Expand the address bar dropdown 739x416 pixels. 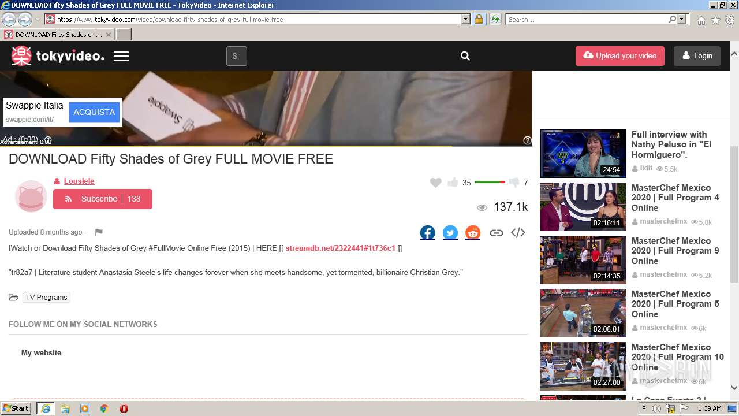coord(466,19)
